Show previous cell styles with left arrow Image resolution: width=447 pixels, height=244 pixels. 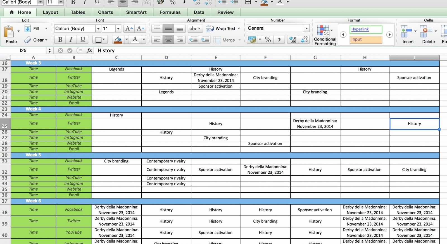(343, 35)
